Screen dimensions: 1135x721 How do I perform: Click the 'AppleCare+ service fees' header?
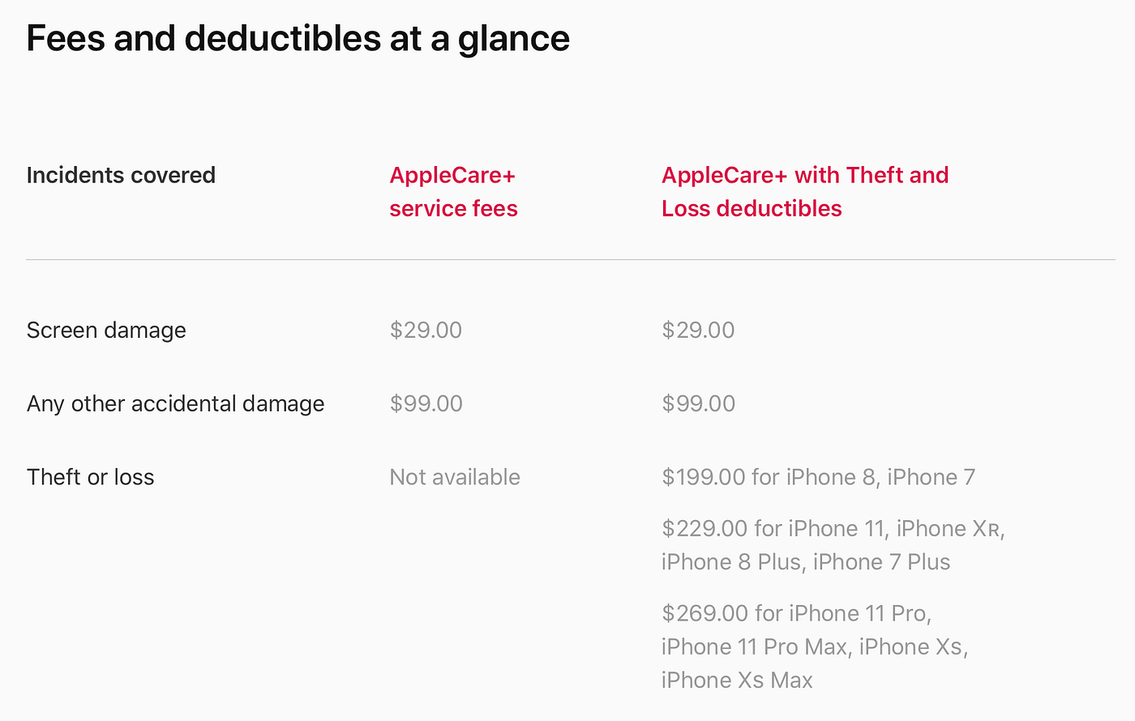click(453, 191)
